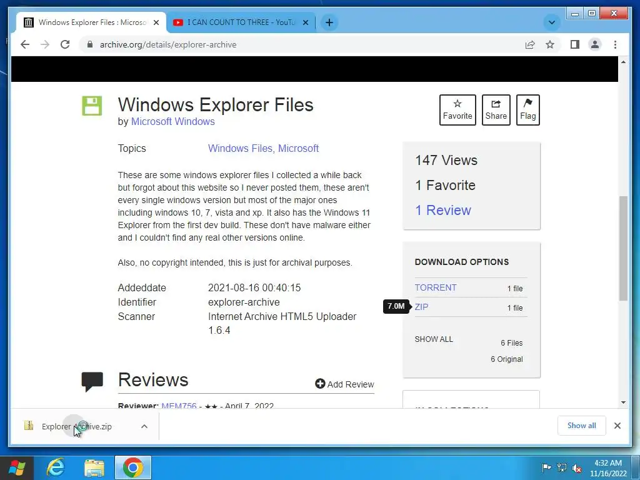Screen dimensions: 640x480
Task: Click the 6 Files count text
Action: pyautogui.click(x=511, y=343)
